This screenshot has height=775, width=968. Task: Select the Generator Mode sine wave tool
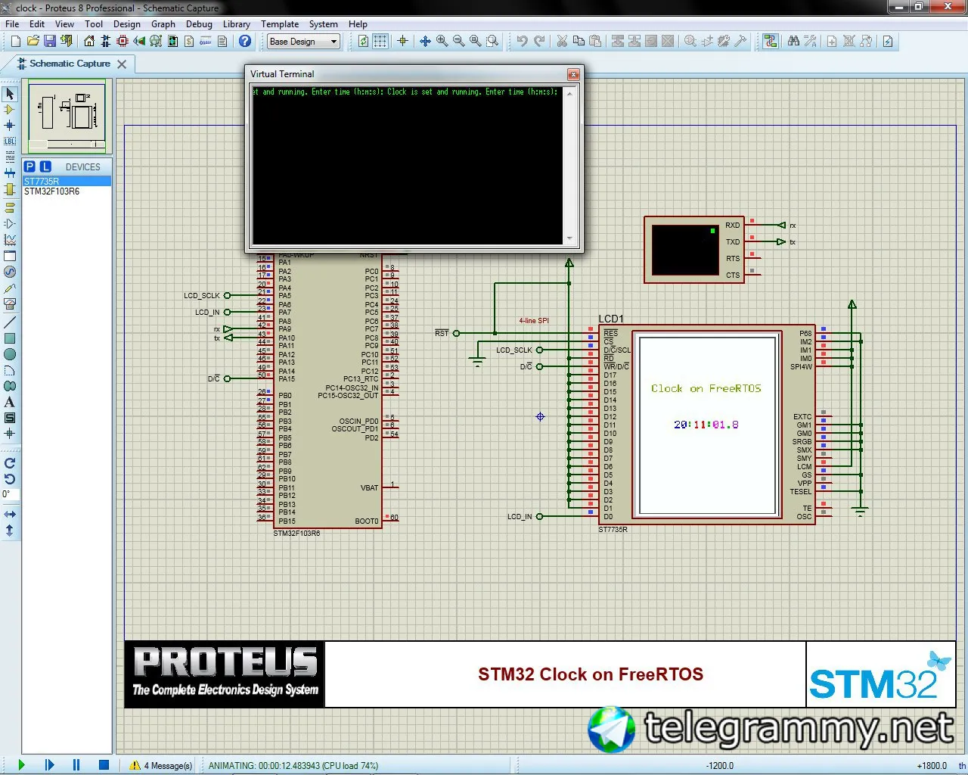click(10, 272)
